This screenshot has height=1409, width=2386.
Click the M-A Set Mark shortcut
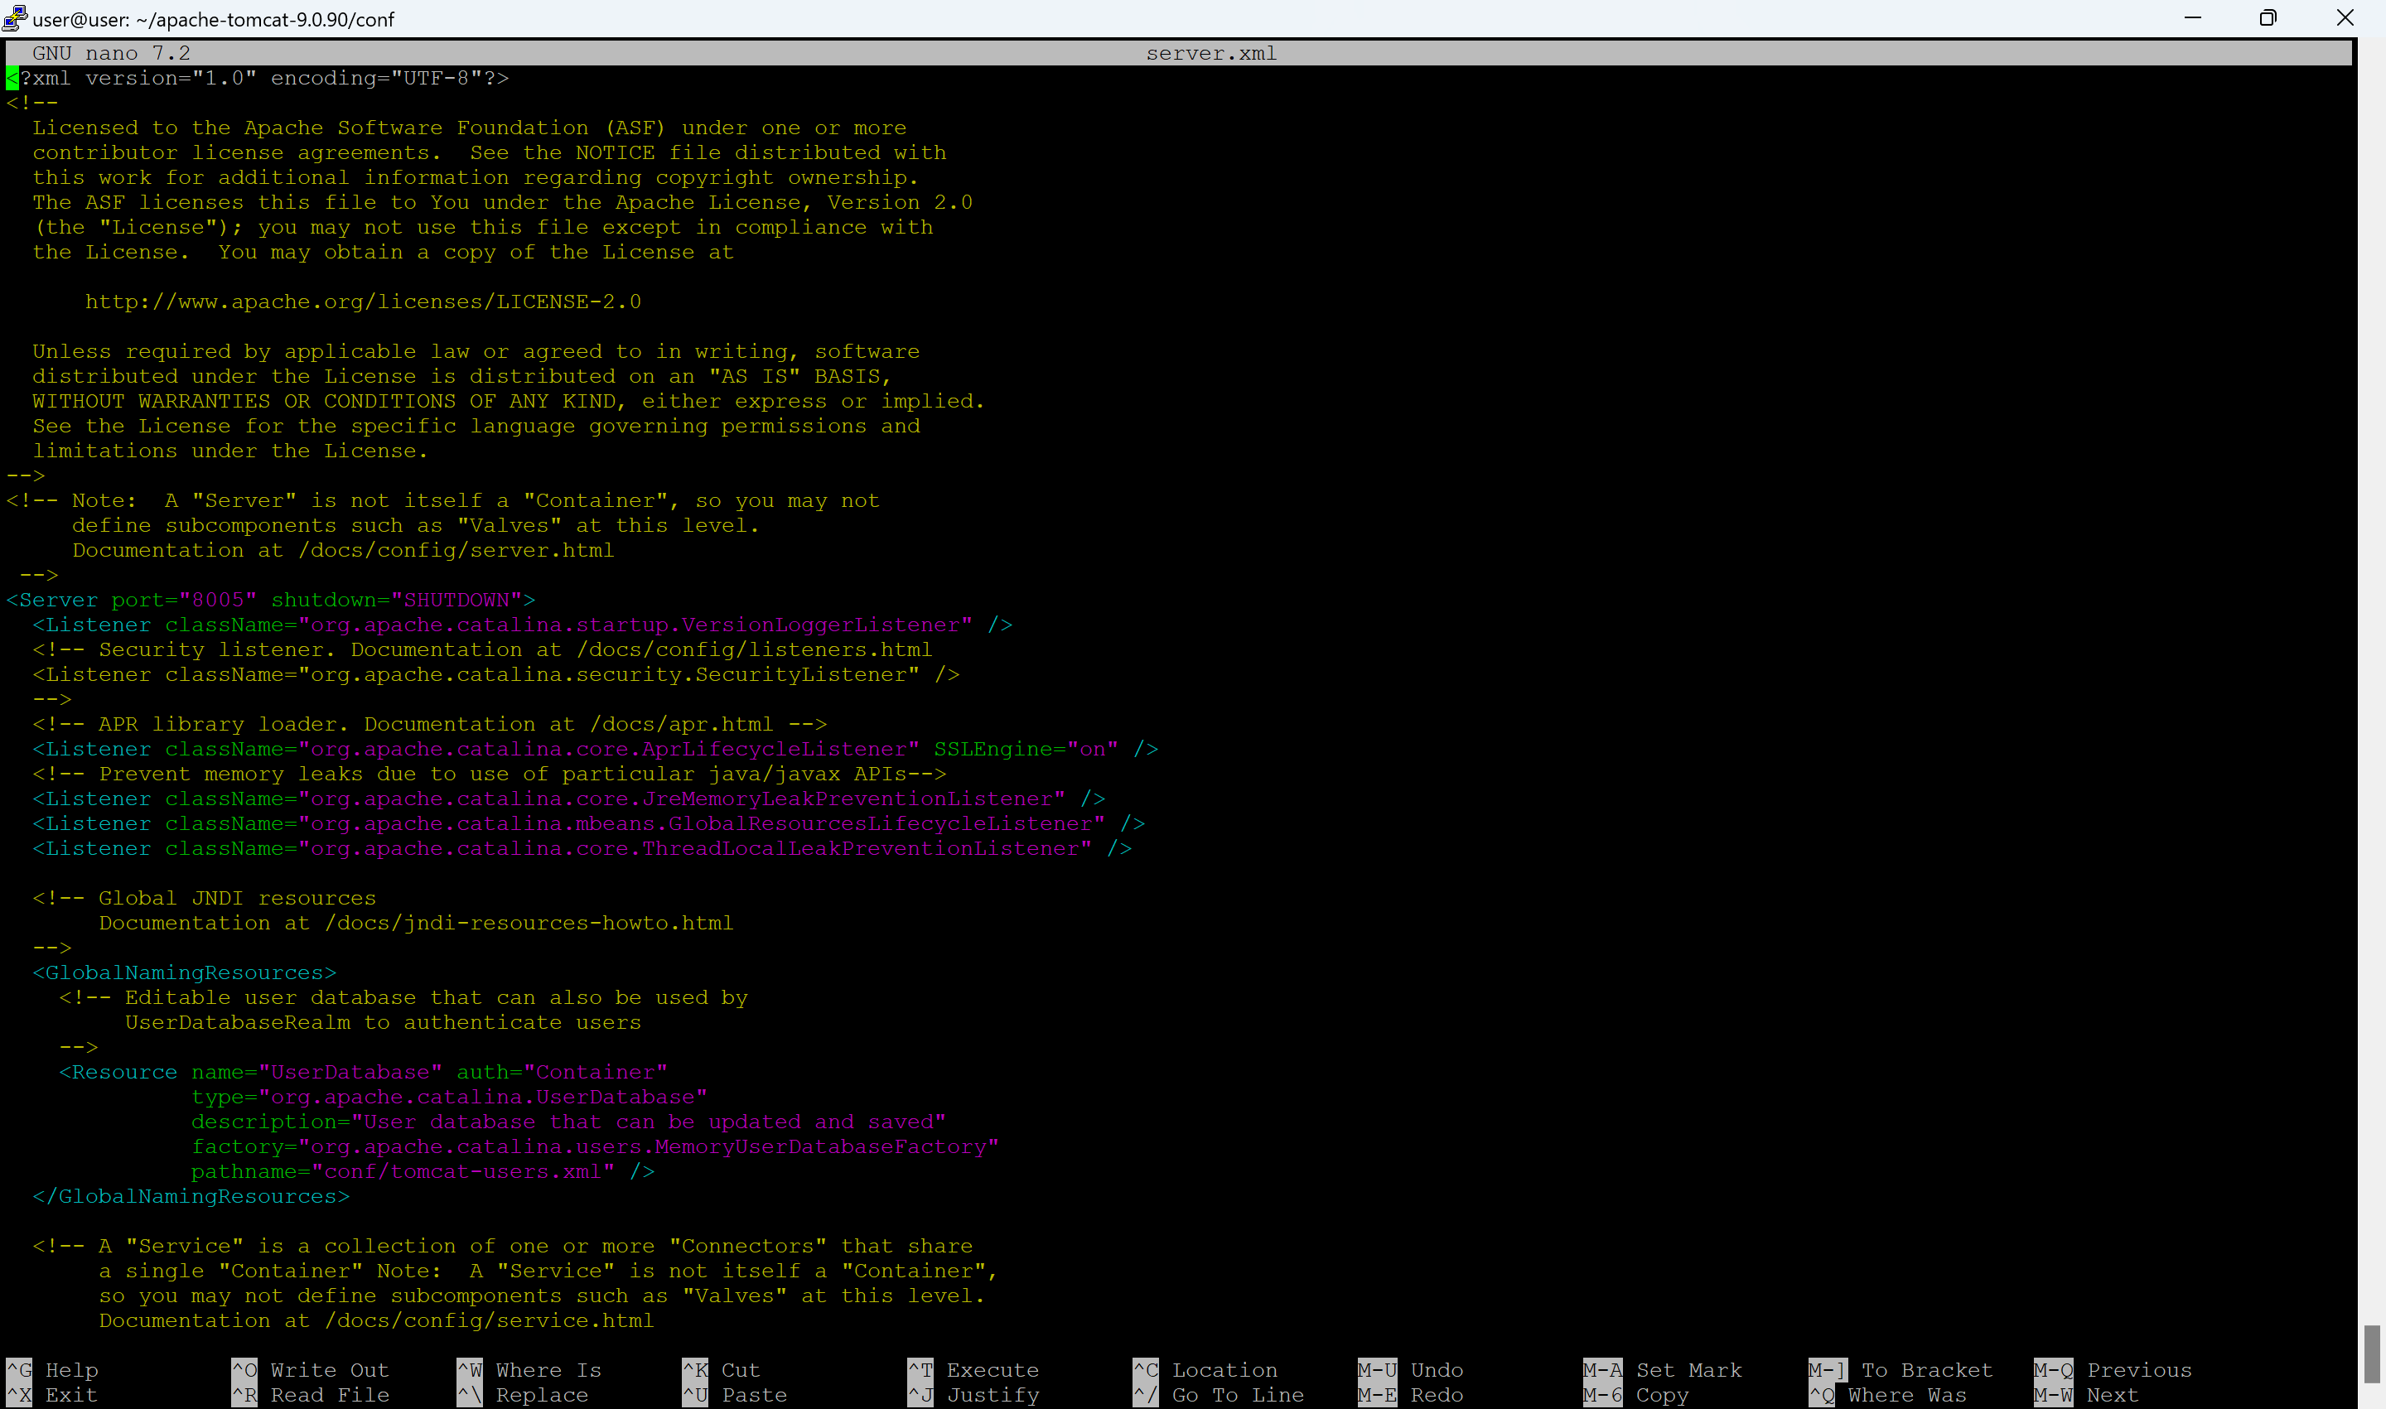1663,1370
